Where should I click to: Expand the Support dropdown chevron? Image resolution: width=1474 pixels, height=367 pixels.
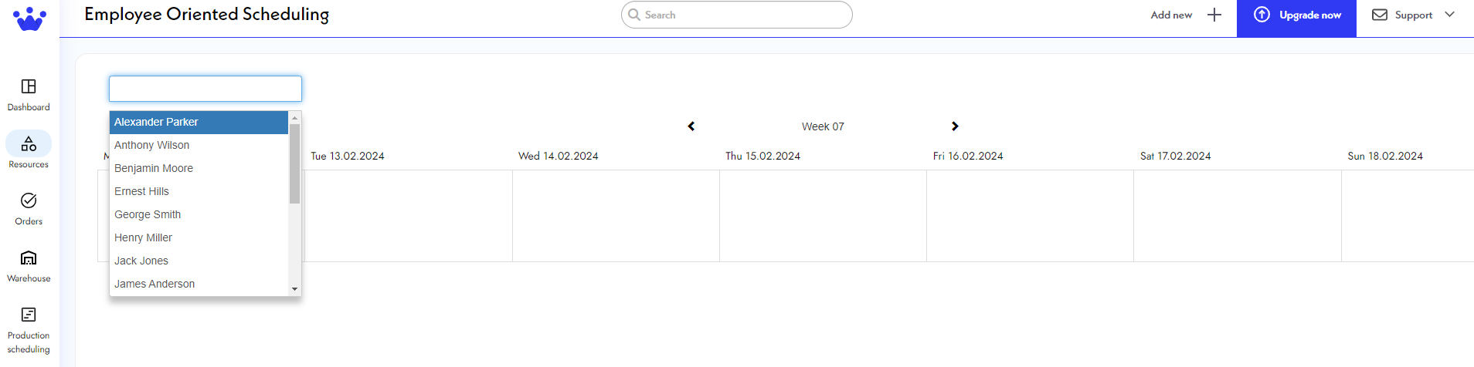(1449, 15)
